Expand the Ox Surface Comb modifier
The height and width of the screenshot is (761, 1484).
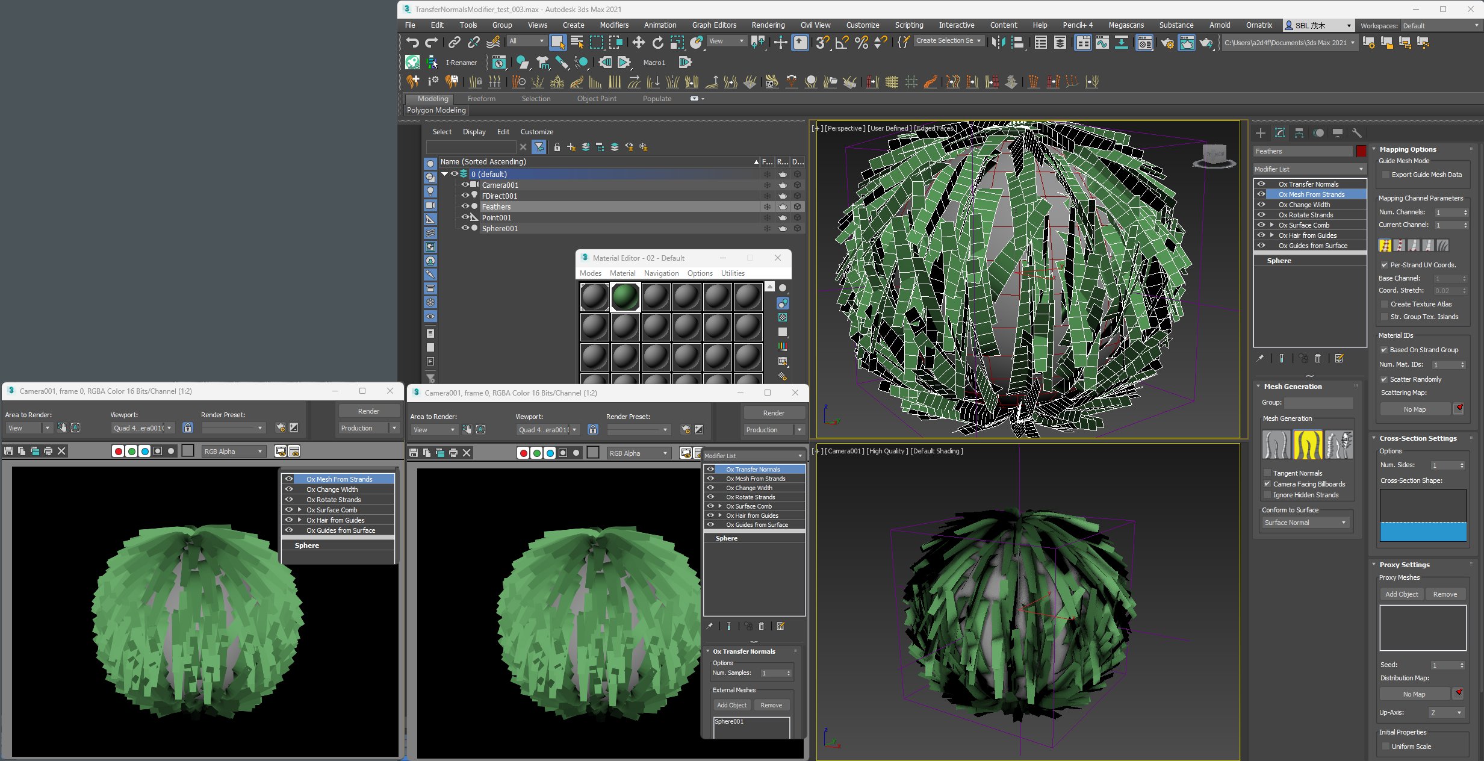coord(1272,225)
